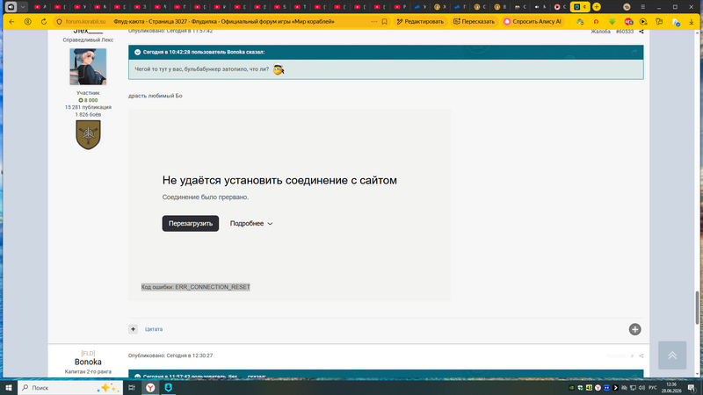Reload the page with the refresh icon
703x395 pixels.
(x=43, y=21)
